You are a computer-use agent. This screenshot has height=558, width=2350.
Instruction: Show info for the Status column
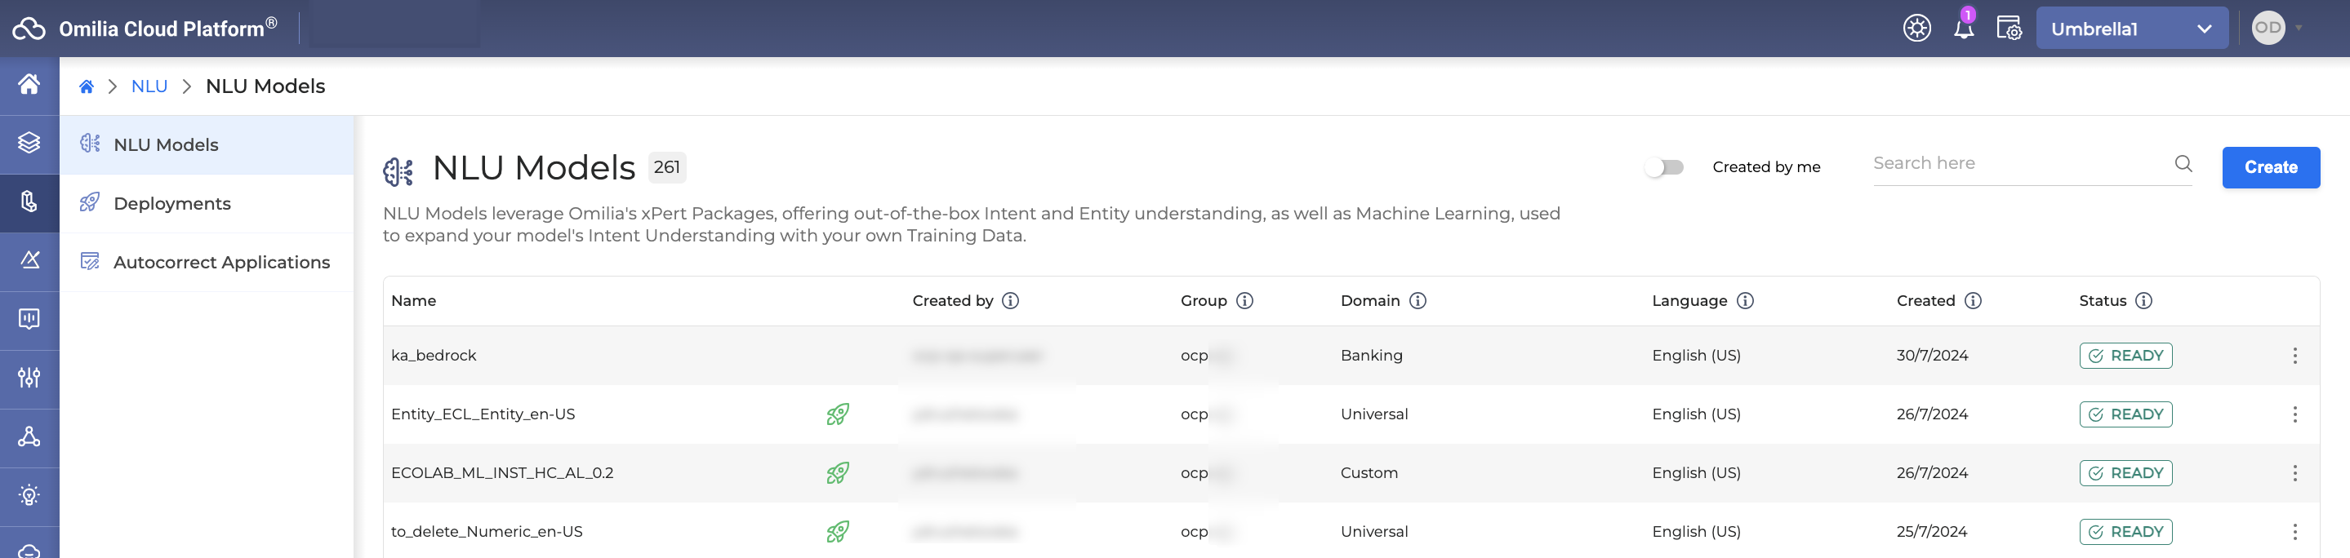(2144, 301)
